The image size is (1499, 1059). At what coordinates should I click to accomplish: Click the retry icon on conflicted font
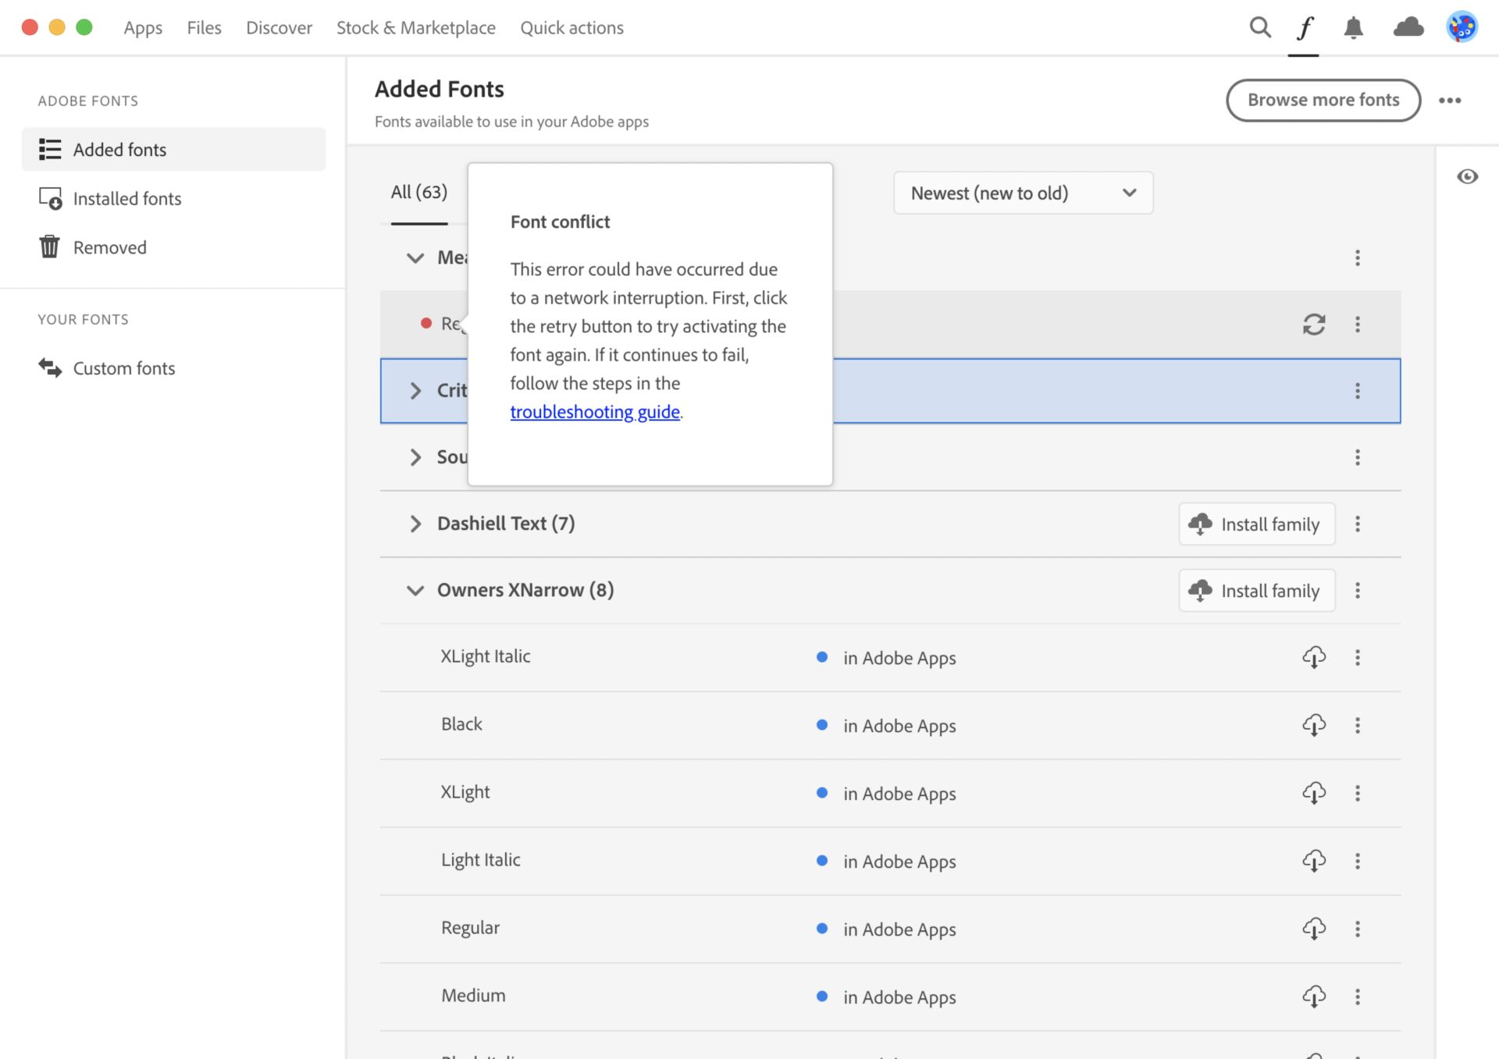[1315, 323]
